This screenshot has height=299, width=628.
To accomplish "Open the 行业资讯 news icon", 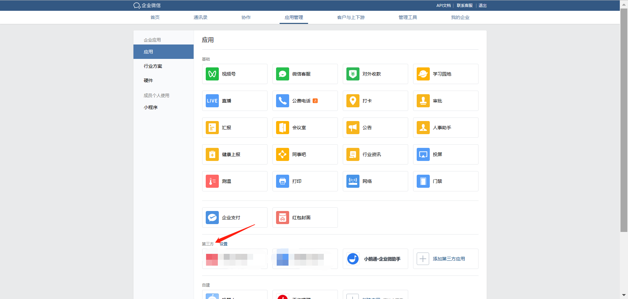I will (x=353, y=154).
